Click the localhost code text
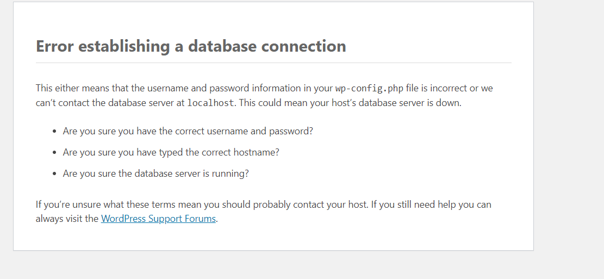The height and width of the screenshot is (279, 604). point(211,103)
